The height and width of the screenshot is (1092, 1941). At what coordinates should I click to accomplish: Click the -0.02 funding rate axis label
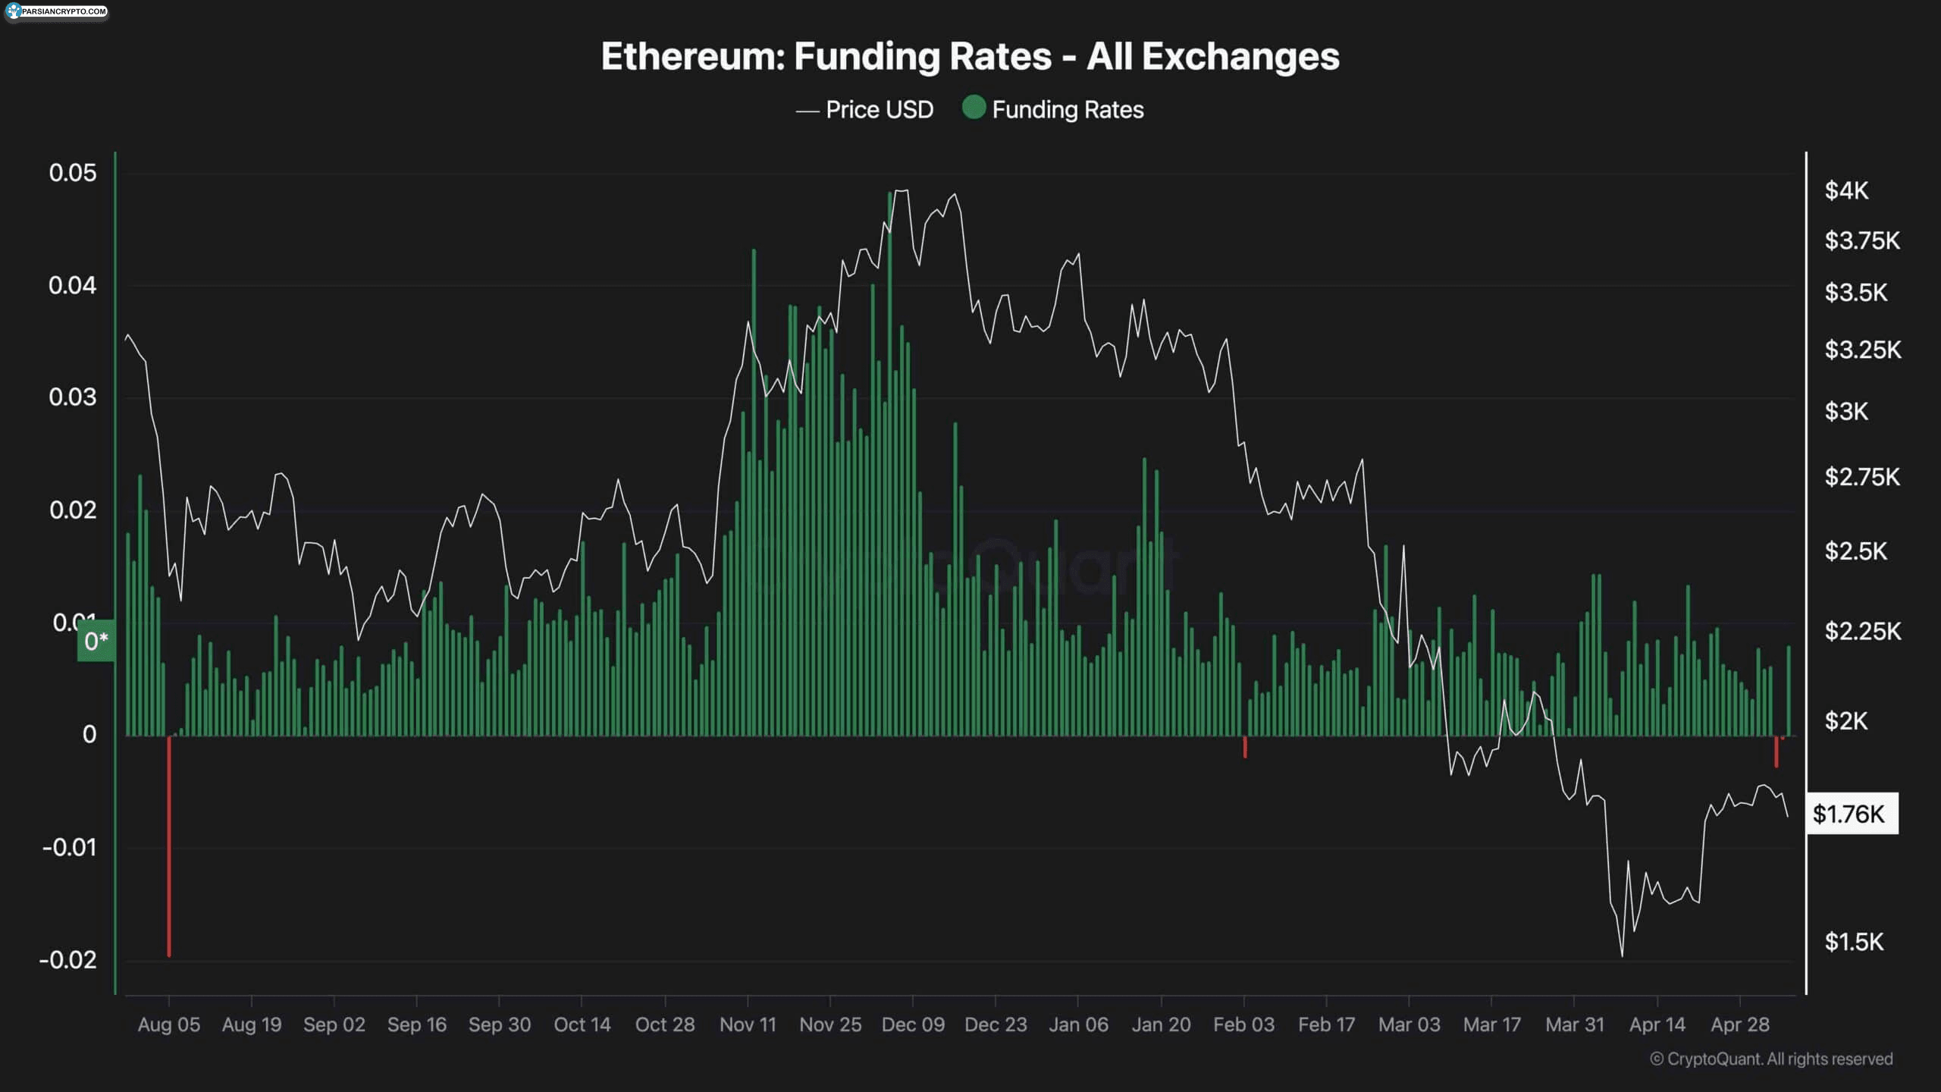68,960
